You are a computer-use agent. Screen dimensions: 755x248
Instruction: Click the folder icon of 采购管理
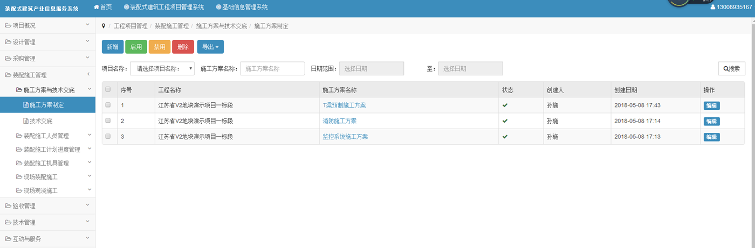(8, 58)
